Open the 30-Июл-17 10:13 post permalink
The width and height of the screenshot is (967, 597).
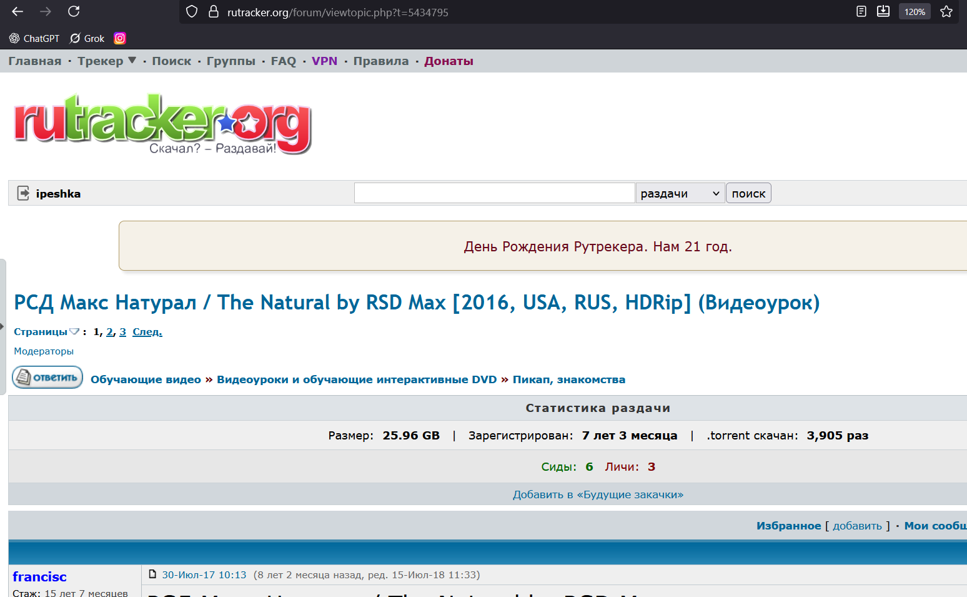204,574
